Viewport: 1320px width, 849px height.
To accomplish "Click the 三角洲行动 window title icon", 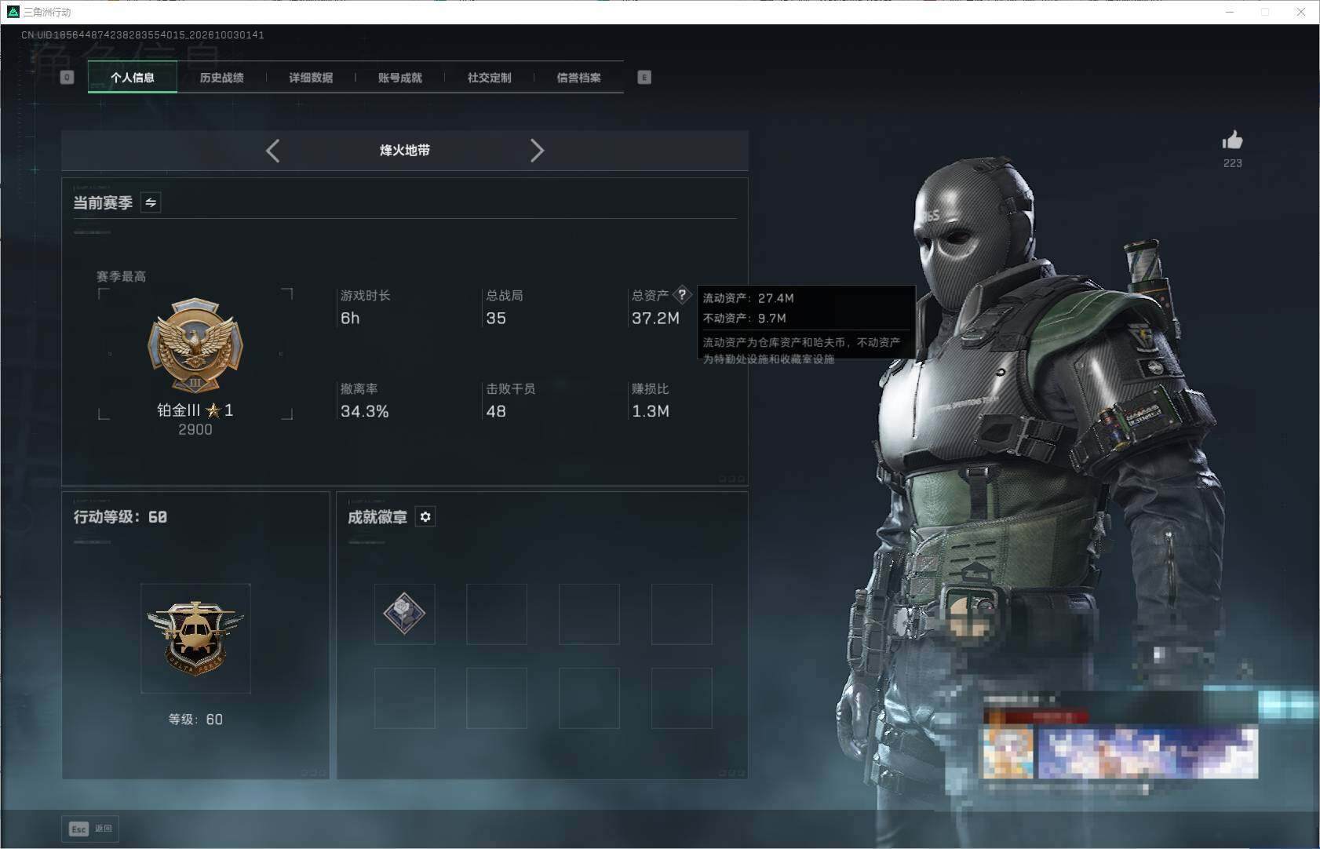I will pos(13,12).
